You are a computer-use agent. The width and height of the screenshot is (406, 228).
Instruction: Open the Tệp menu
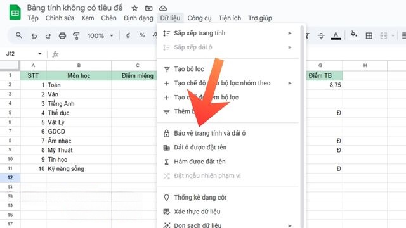(x=33, y=18)
